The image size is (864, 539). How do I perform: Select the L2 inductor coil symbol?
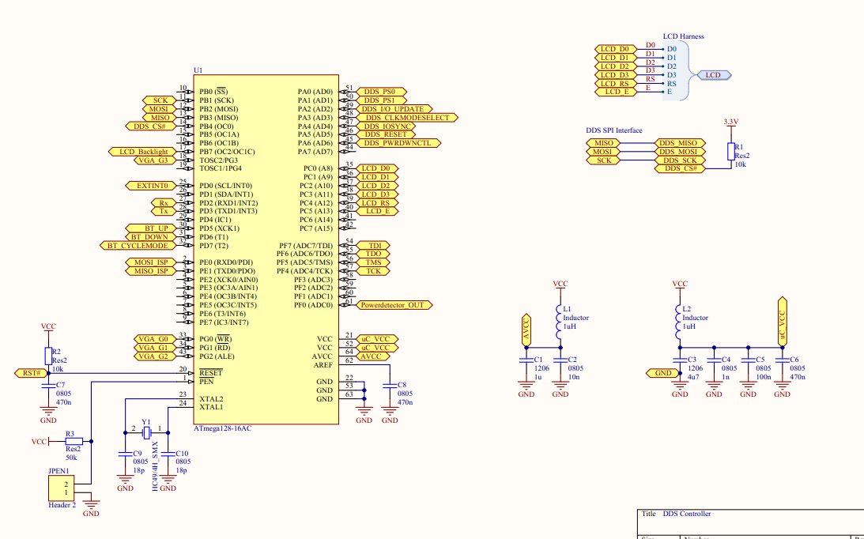[679, 322]
